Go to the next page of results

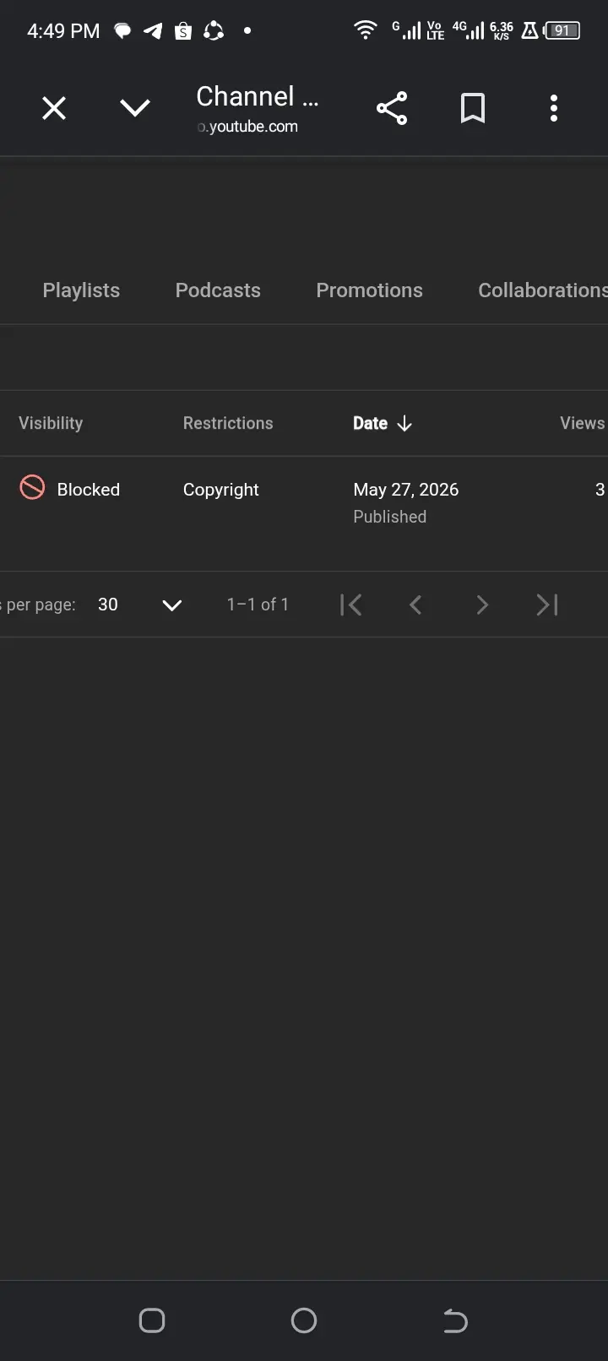pyautogui.click(x=482, y=605)
